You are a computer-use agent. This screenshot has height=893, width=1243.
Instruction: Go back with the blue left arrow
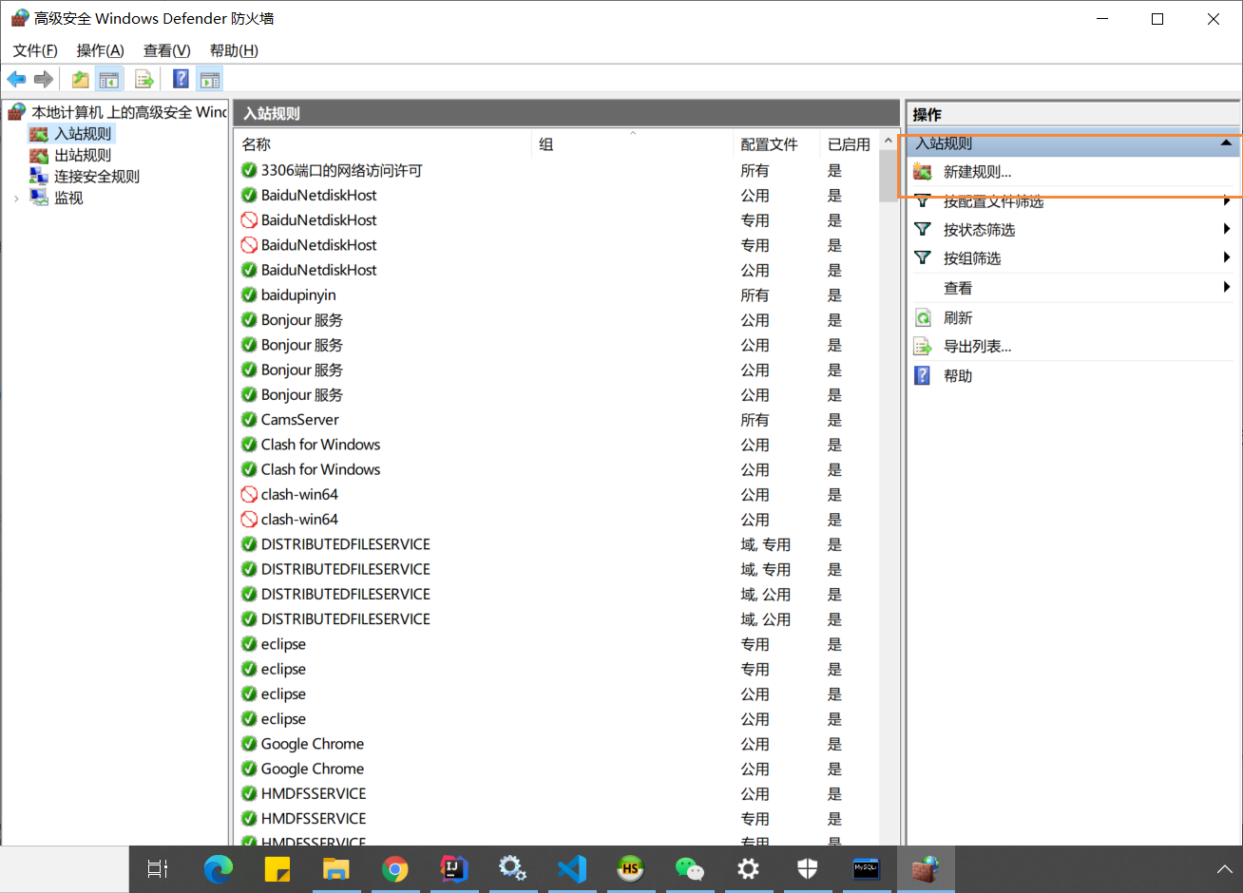[16, 79]
